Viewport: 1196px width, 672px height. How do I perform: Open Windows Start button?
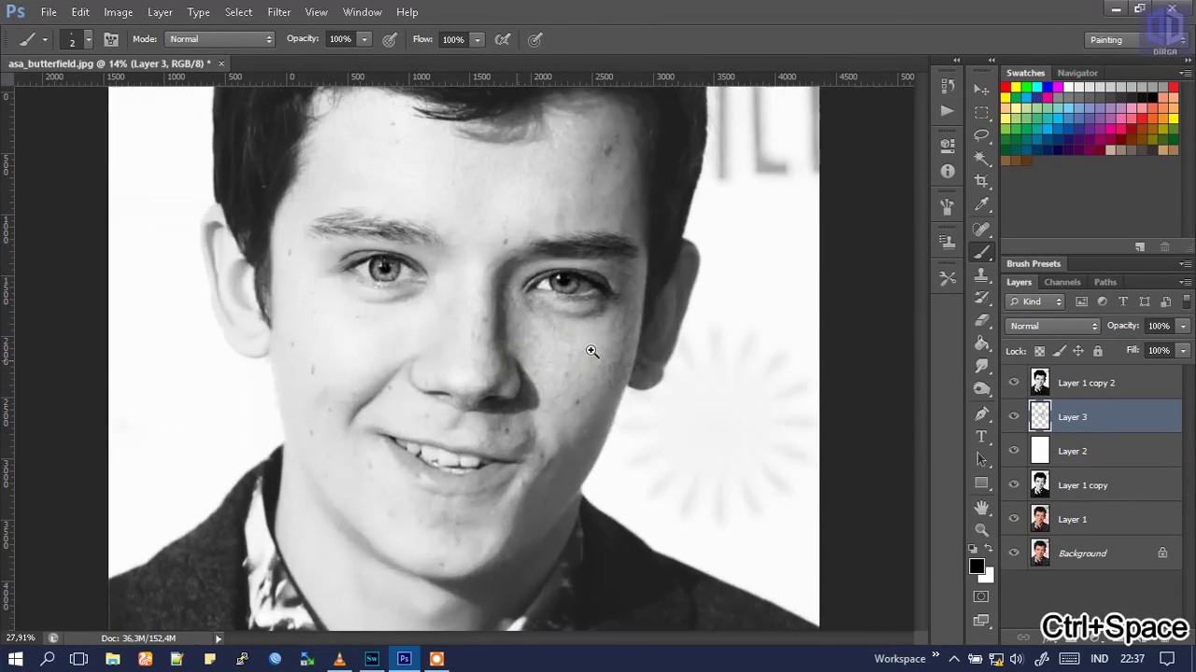pos(15,659)
